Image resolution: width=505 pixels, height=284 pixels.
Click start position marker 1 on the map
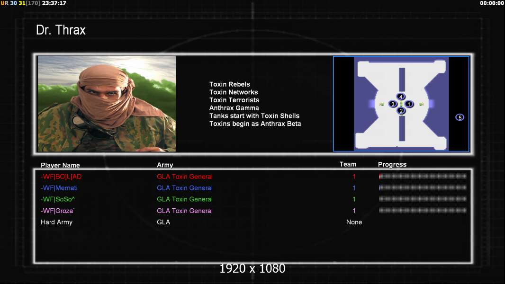[409, 104]
